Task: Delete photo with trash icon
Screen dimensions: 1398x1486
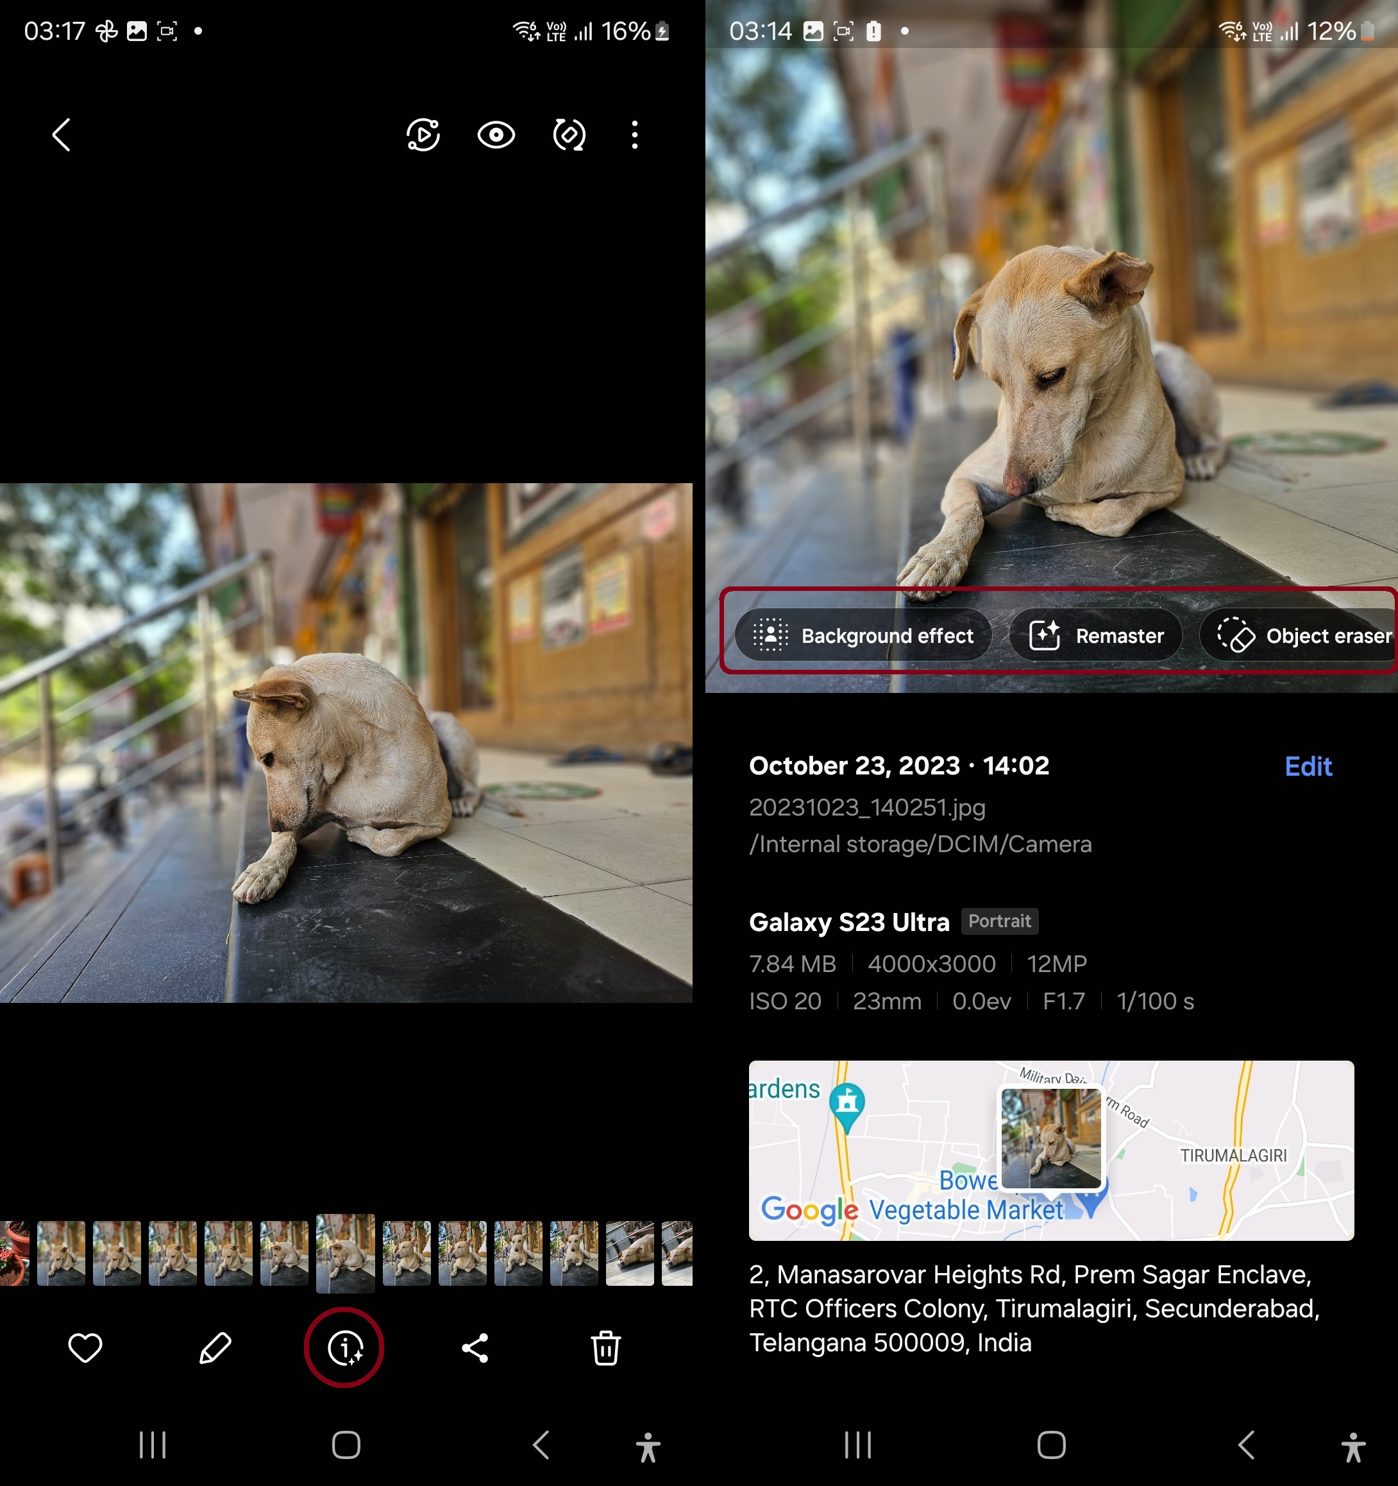Action: tap(605, 1347)
